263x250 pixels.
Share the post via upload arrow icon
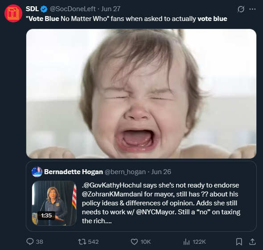pyautogui.click(x=252, y=242)
